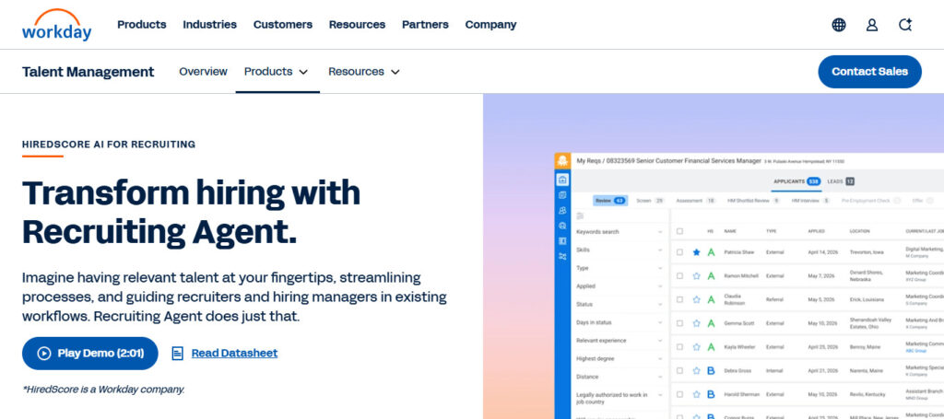Screen dimensions: 944x419
Task: Click the blue B grade for Harold Sherman
Action: [x=711, y=394]
